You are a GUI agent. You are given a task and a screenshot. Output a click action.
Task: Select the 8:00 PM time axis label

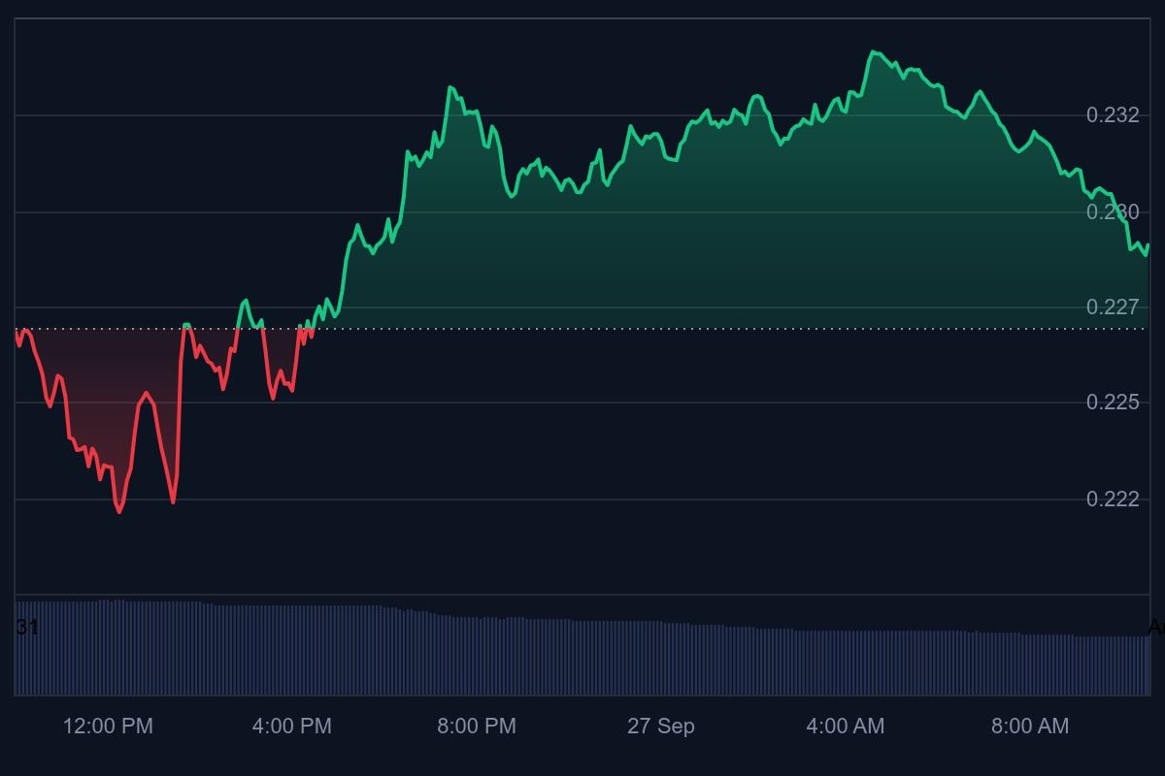pos(476,726)
